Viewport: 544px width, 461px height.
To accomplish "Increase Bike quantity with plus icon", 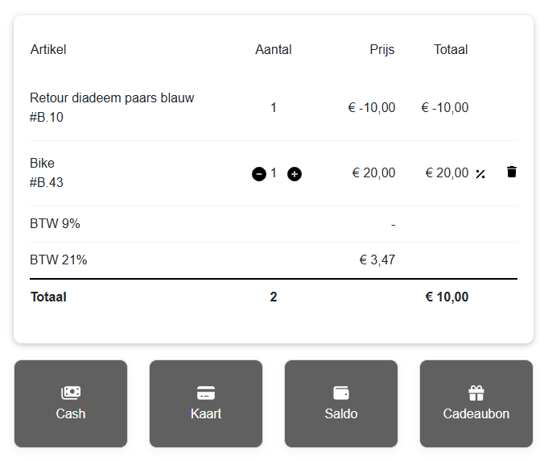I will coord(295,174).
